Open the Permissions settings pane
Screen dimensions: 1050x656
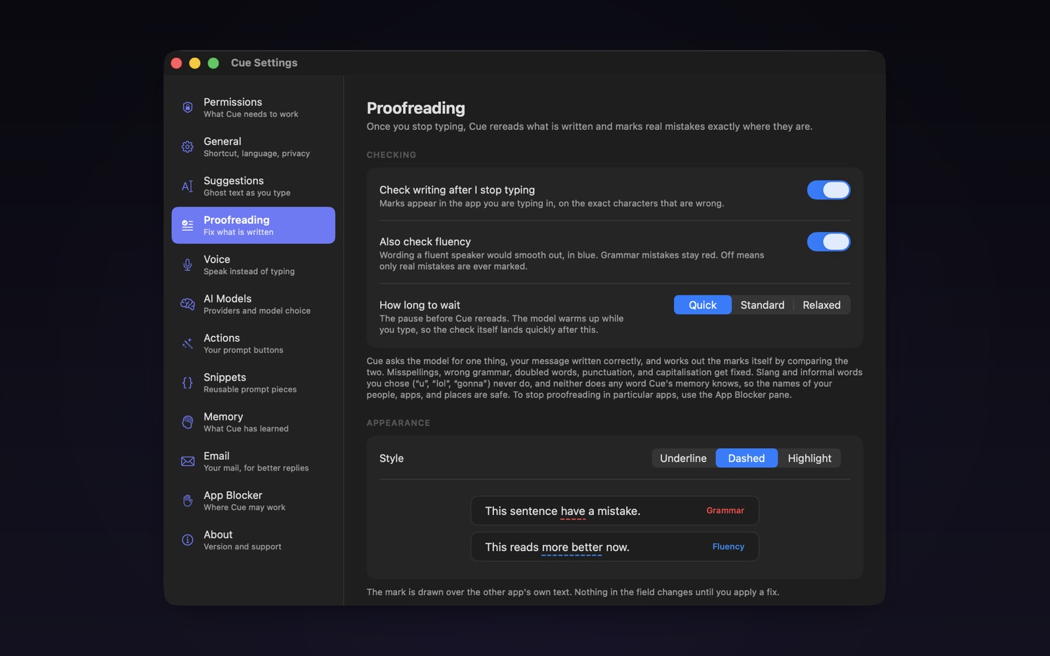(253, 107)
